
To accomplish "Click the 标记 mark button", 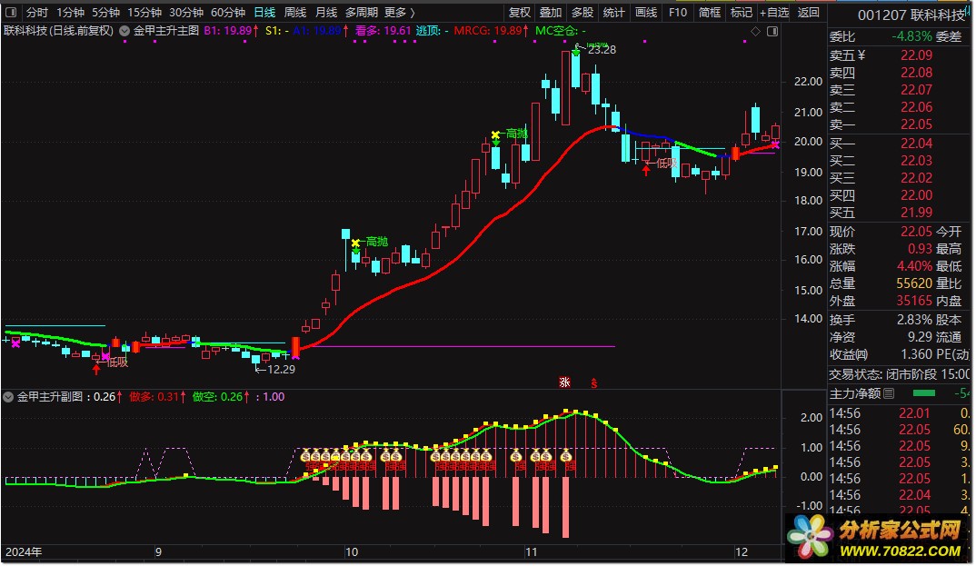I will pyautogui.click(x=742, y=12).
